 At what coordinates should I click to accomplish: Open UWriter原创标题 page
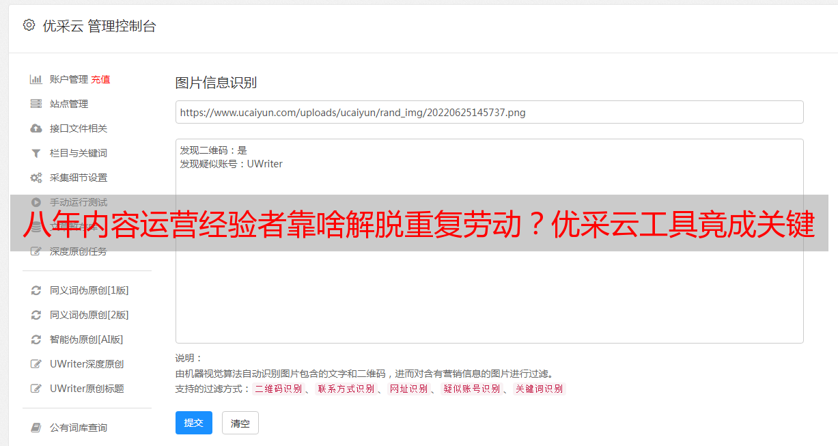pos(87,389)
